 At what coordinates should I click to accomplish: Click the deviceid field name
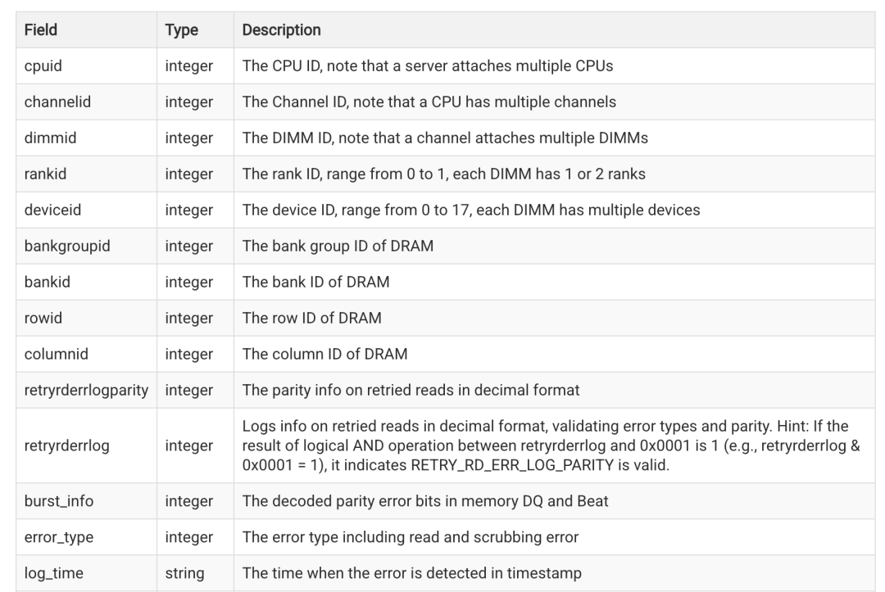point(52,210)
